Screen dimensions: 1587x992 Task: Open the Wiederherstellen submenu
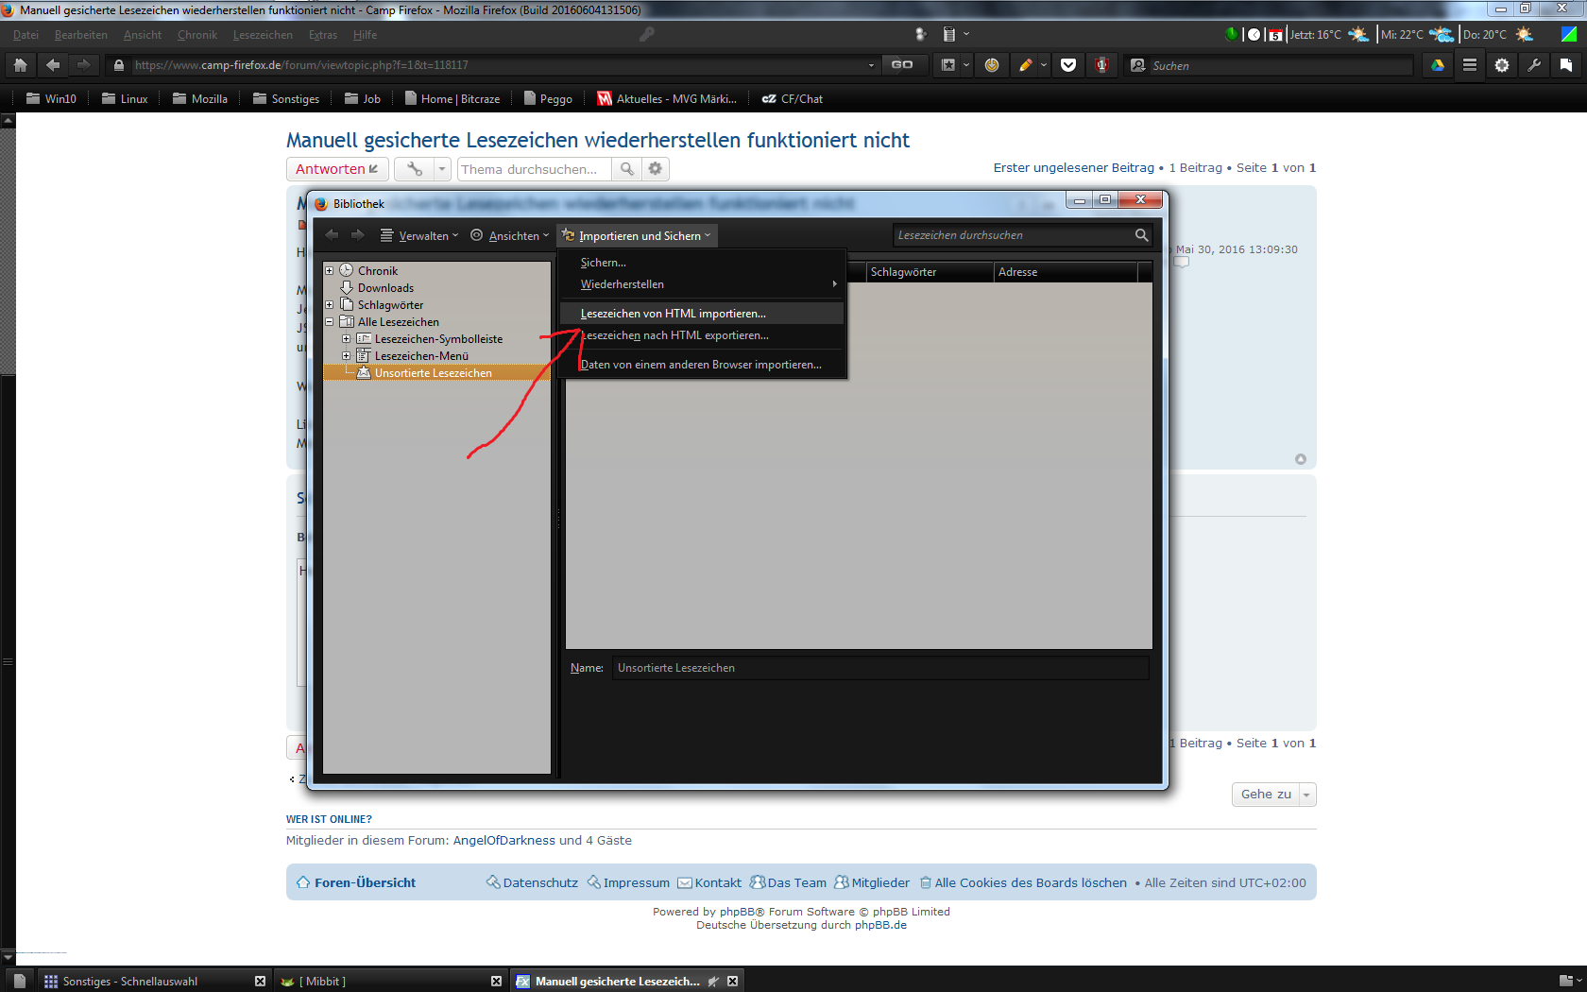click(x=701, y=284)
